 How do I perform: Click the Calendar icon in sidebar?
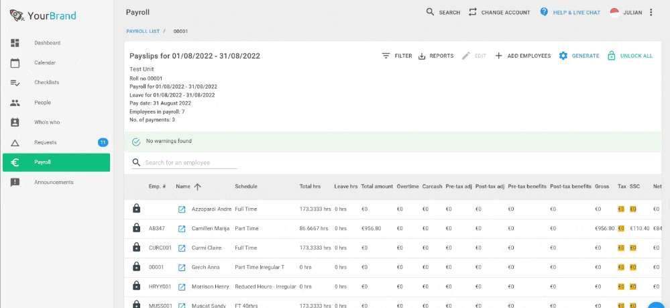coord(15,63)
